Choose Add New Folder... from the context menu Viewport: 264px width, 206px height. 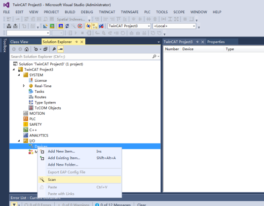coord(79,165)
